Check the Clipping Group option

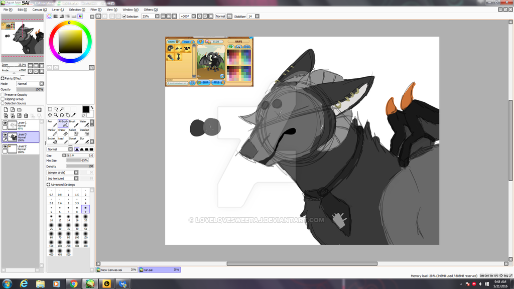point(3,99)
